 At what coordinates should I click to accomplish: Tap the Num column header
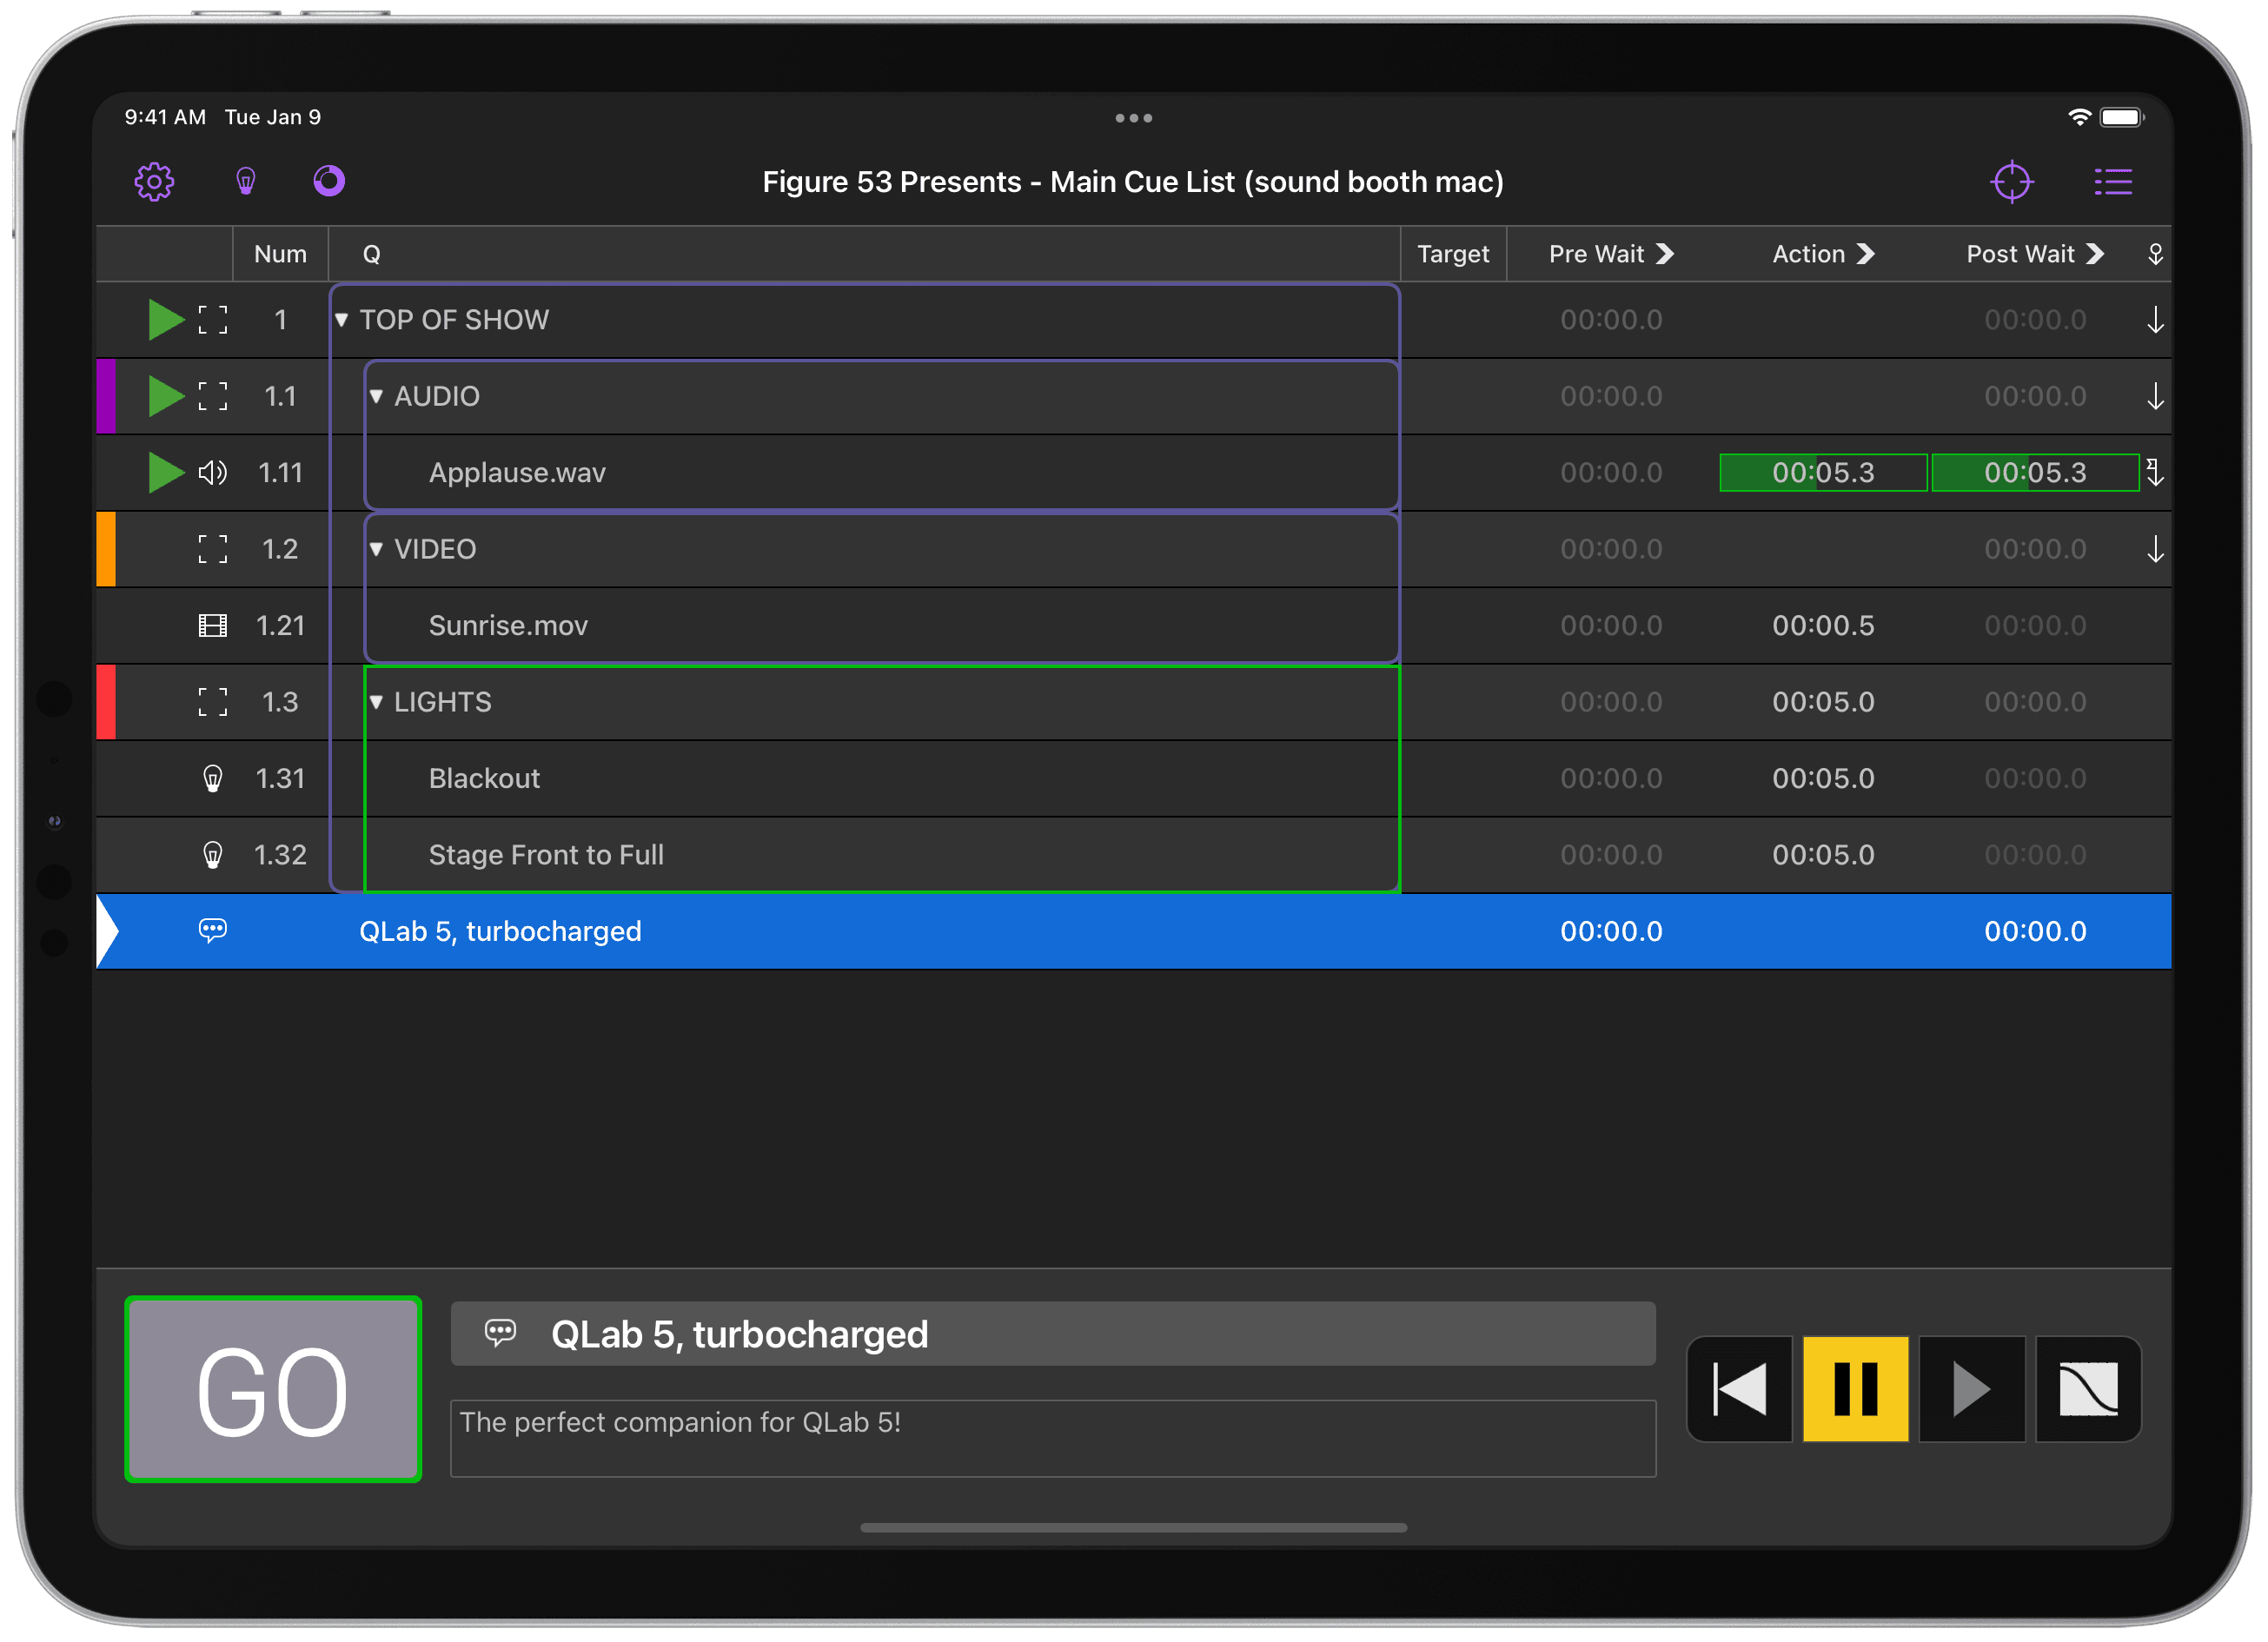[x=280, y=254]
